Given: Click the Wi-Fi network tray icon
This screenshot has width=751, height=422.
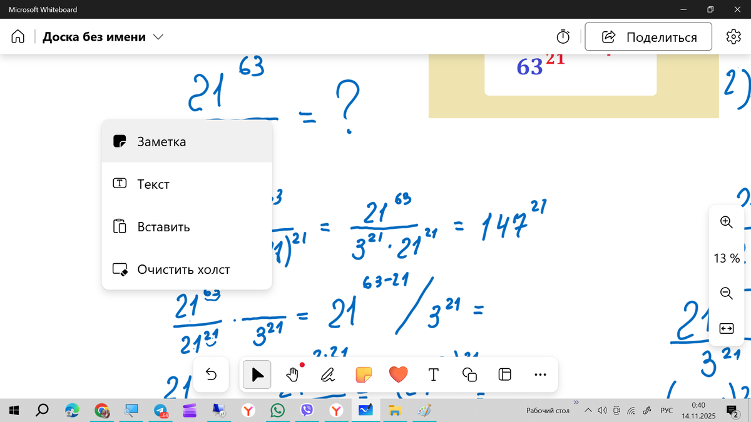Looking at the screenshot, I should [x=632, y=411].
